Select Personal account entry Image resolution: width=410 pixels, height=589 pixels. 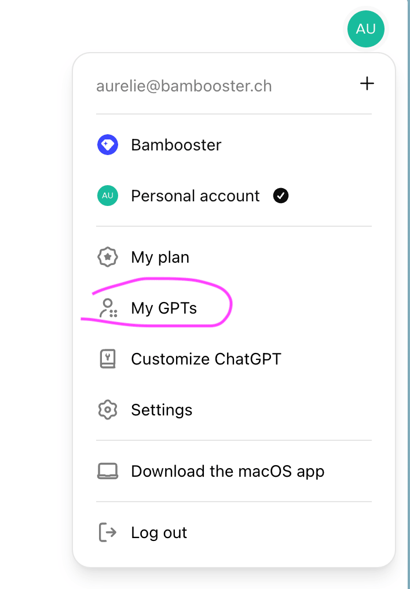[234, 196]
